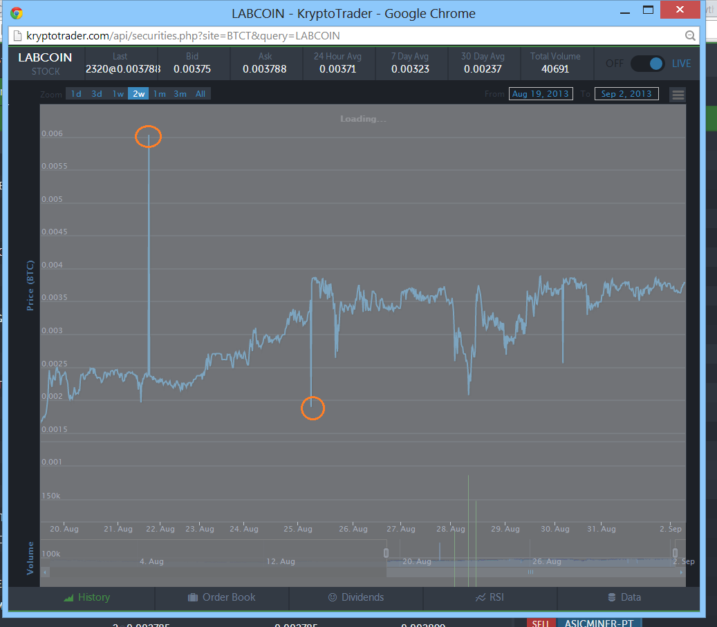The width and height of the screenshot is (717, 627).
Task: Click the URL in the address bar
Action: 183,36
